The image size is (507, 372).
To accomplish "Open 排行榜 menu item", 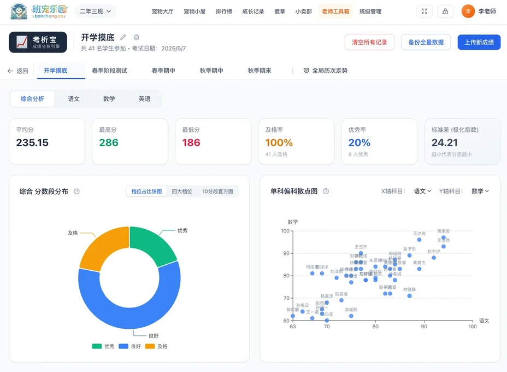I will click(x=224, y=11).
